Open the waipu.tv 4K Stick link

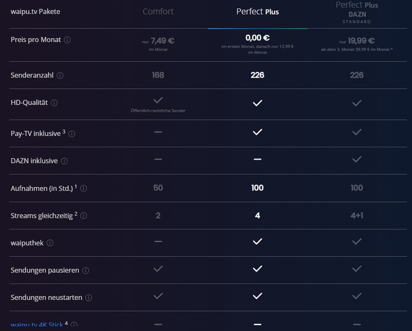tap(37, 326)
